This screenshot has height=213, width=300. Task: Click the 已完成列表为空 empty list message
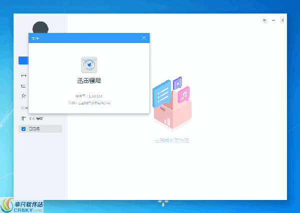click(172, 140)
